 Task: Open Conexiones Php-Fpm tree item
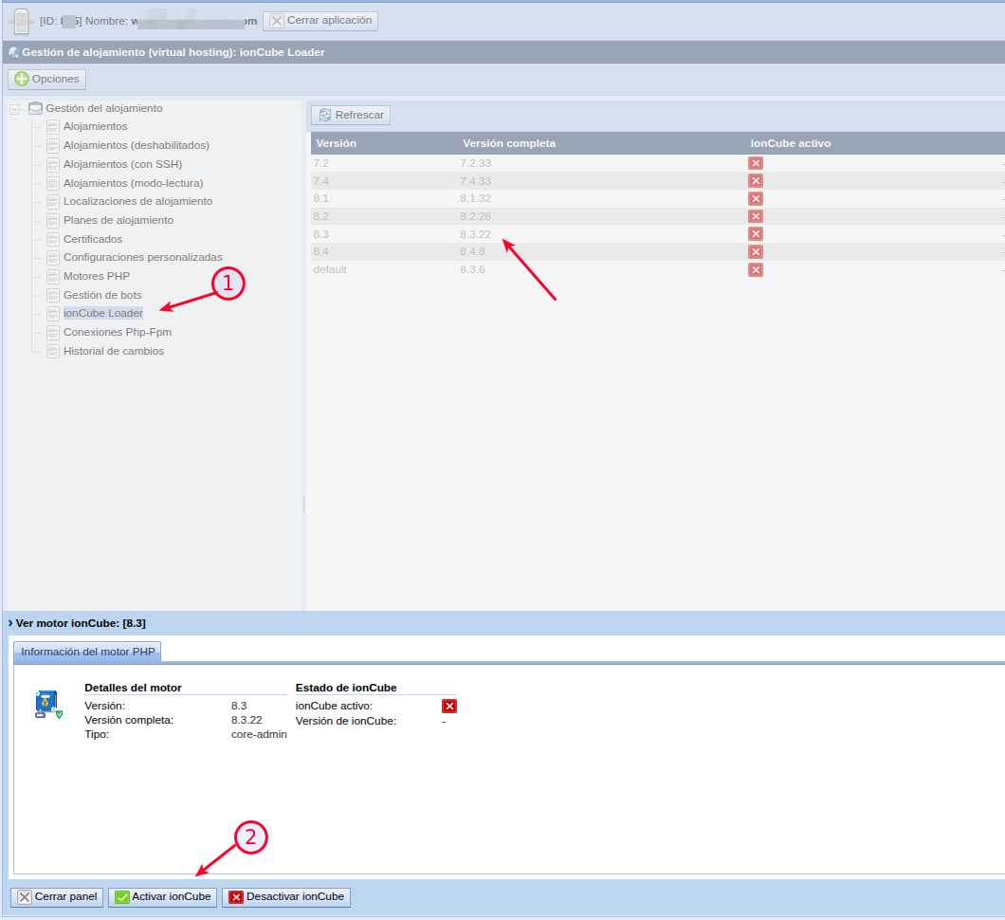point(117,332)
